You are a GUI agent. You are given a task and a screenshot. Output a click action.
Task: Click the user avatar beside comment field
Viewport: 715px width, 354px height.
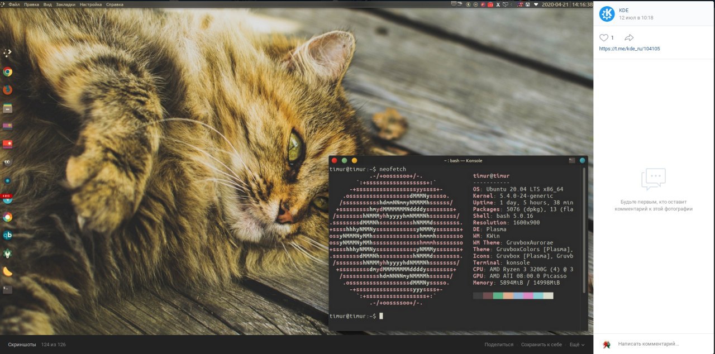[607, 344]
